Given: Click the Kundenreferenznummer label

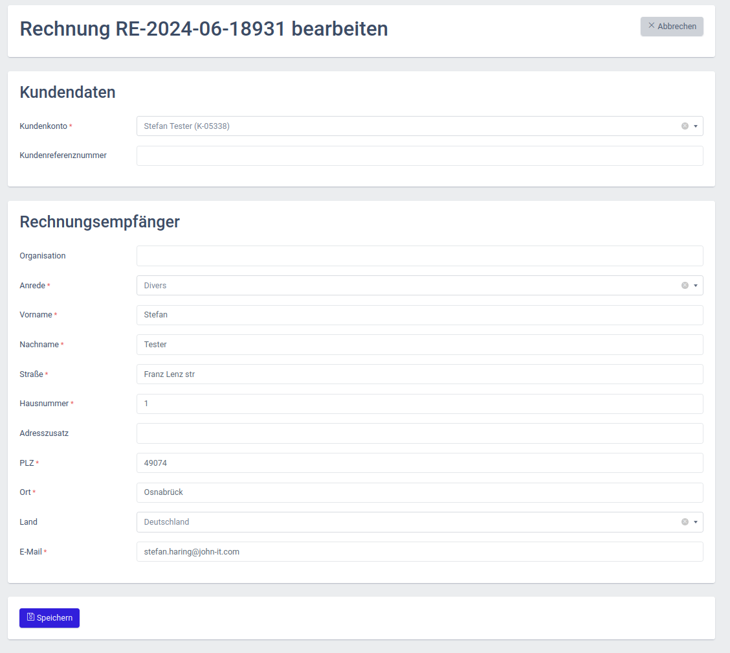Looking at the screenshot, I should [63, 155].
